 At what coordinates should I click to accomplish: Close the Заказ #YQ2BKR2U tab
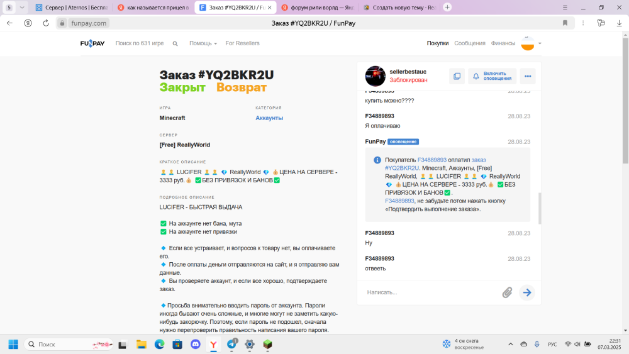270,7
